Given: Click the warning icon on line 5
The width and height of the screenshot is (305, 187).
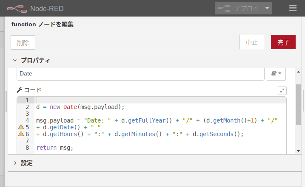Looking at the screenshot, I should coord(20,127).
